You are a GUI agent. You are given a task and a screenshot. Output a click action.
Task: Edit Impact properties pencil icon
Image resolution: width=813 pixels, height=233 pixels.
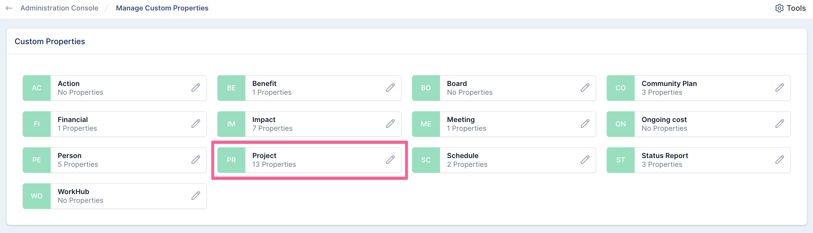[390, 124]
